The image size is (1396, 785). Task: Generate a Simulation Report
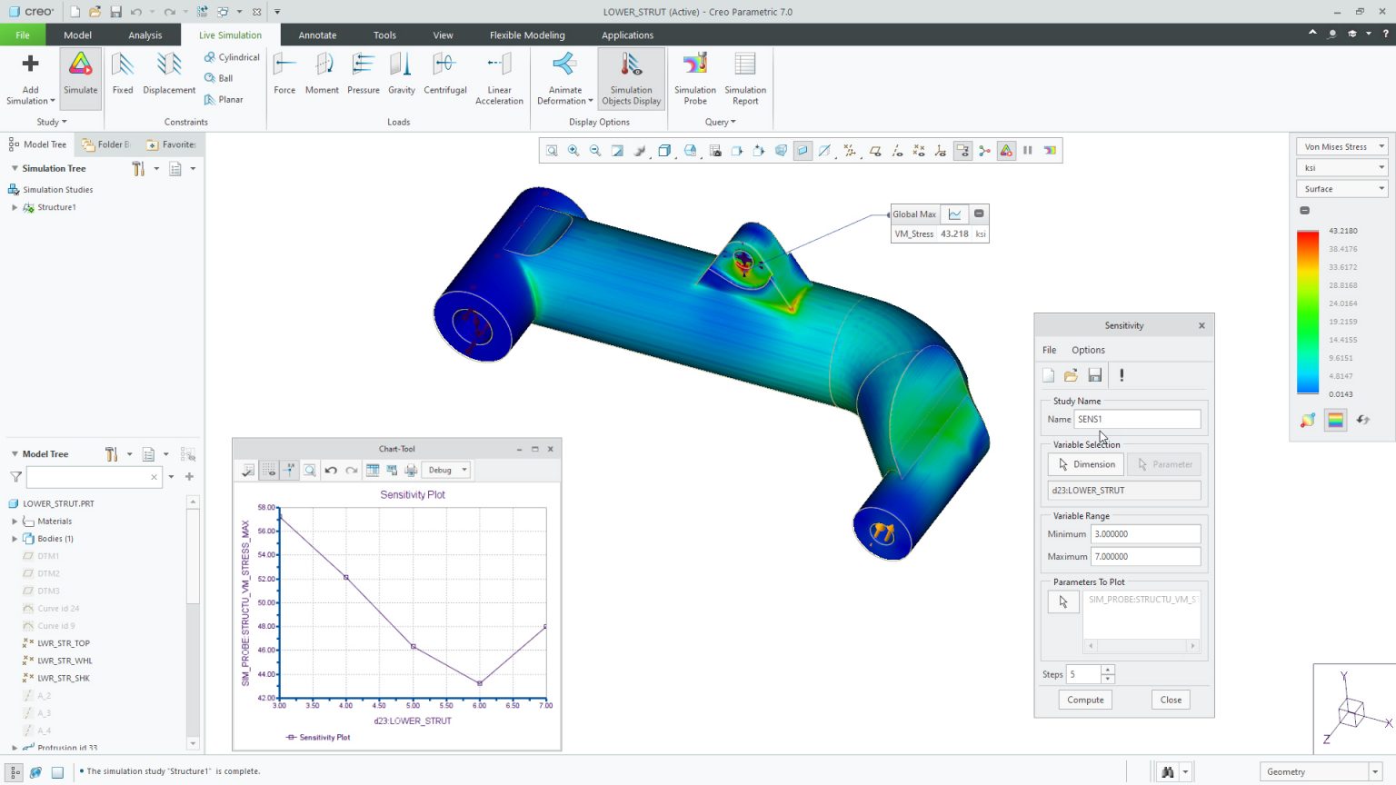(x=744, y=77)
